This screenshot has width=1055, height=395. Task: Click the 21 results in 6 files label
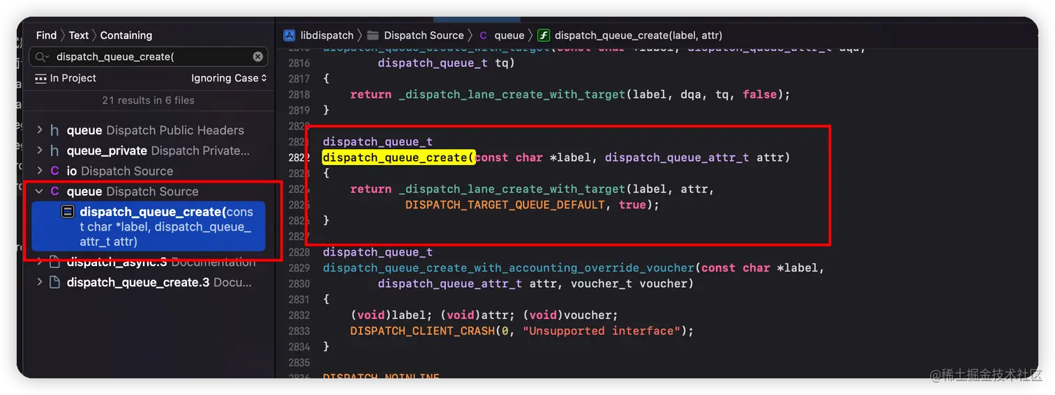point(148,100)
